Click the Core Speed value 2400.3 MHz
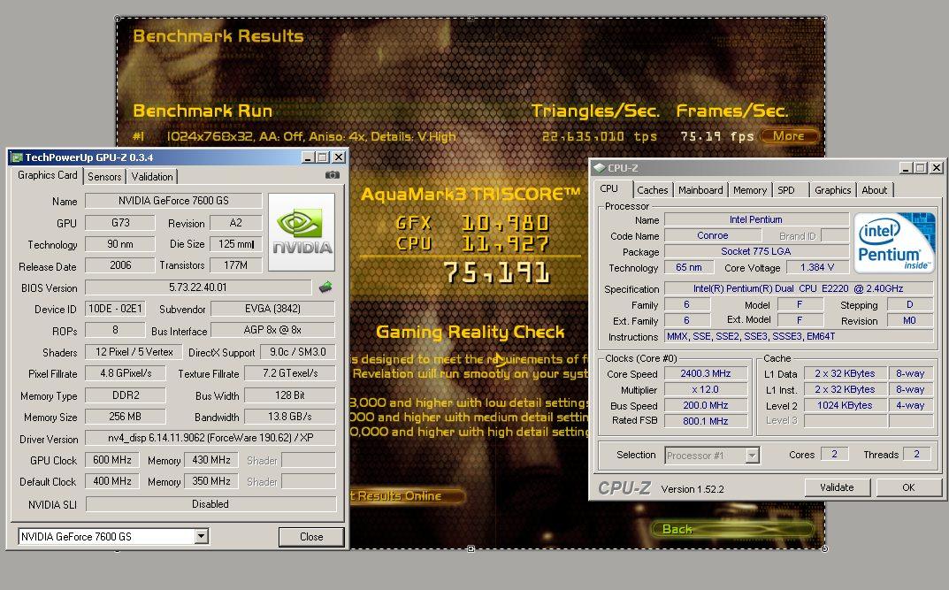 pyautogui.click(x=706, y=374)
